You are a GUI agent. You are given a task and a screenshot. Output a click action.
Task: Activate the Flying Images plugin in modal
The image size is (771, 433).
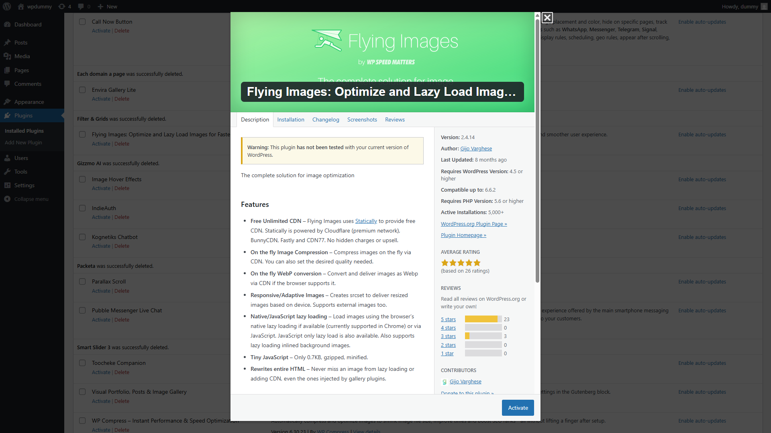pos(518,408)
